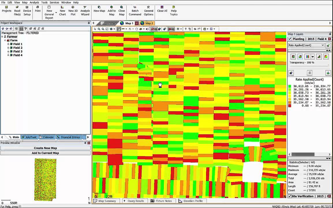The width and height of the screenshot is (333, 208).
Task: Open the Tools menu
Action: [x=44, y=3]
